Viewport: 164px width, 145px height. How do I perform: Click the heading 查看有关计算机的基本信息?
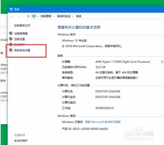click(x=79, y=27)
